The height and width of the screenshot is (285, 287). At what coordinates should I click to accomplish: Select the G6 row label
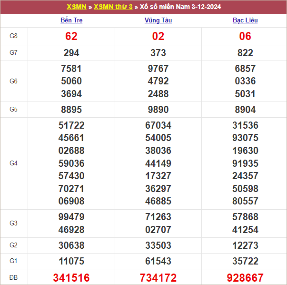(x=13, y=81)
